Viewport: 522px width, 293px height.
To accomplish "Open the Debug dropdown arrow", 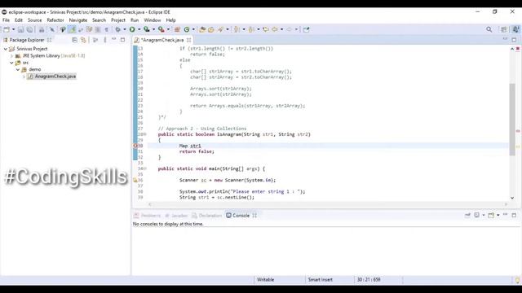I will pyautogui.click(x=125, y=29).
